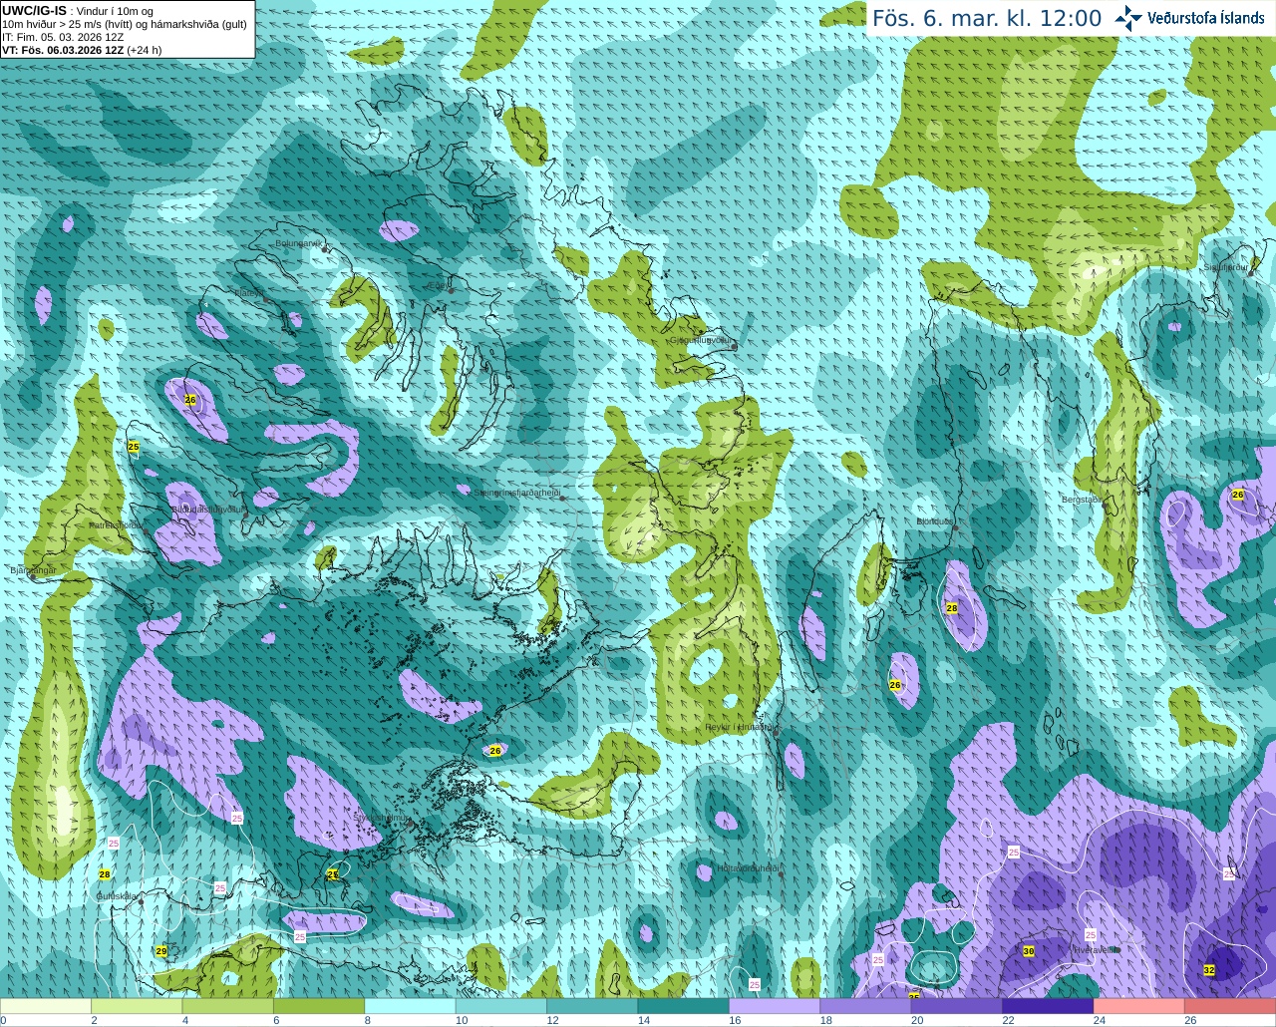The image size is (1276, 1027).
Task: Click the Bjargtangar station label
Action: tap(33, 570)
